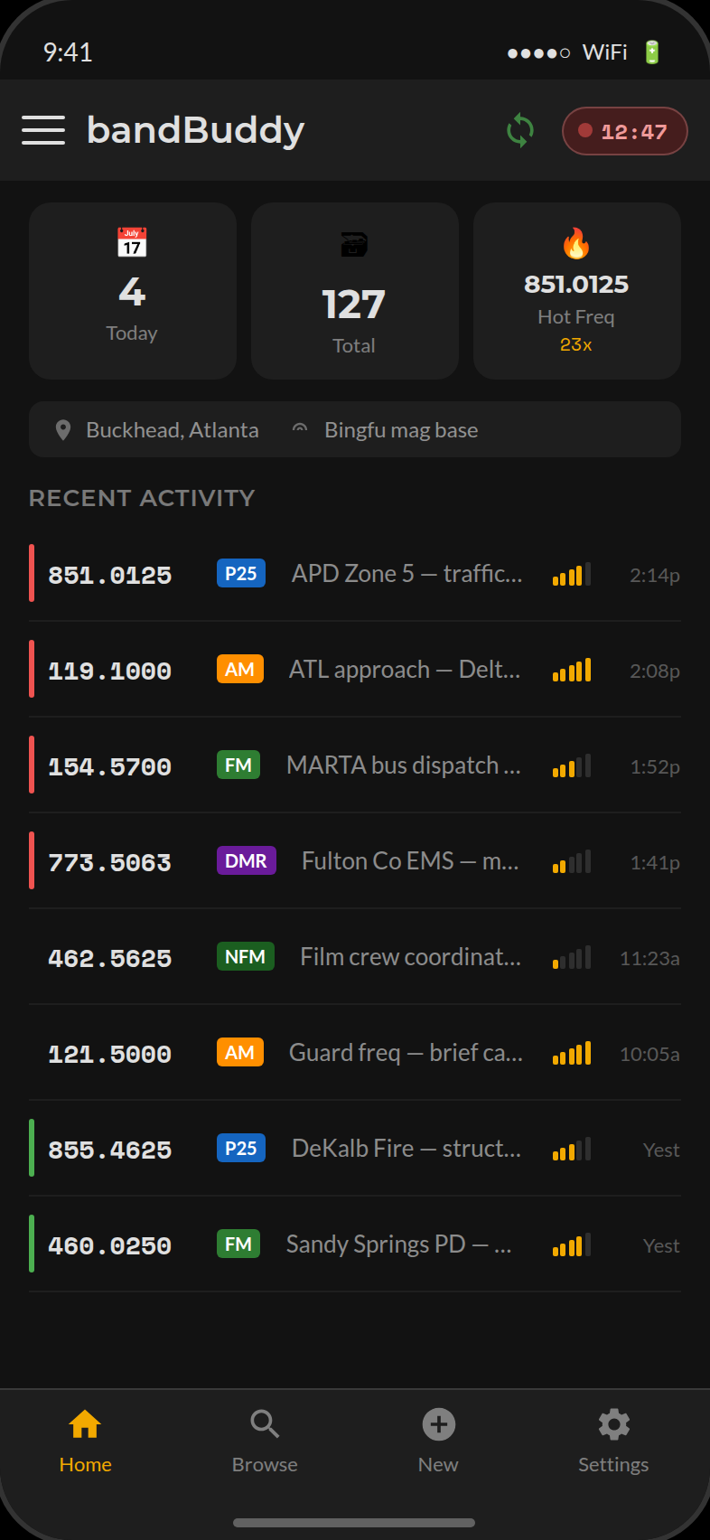Tap the cassette Total stat icon
710x1540 pixels.
tap(354, 242)
